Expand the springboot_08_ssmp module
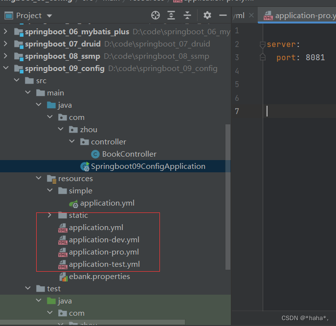 coord(5,56)
